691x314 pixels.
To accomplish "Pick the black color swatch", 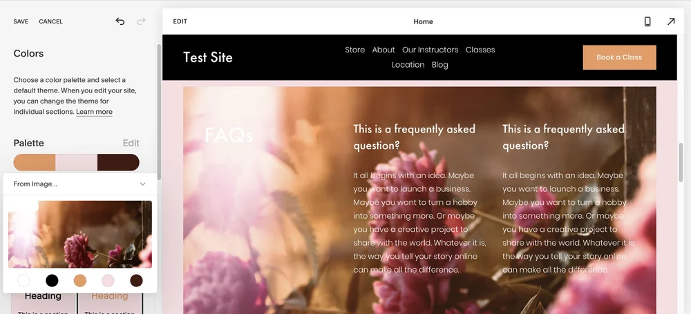I will point(52,281).
